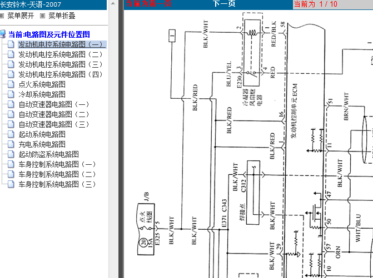
Task: Click document icon beside 发动机电控系统电路图（三）
Action: click(11, 64)
